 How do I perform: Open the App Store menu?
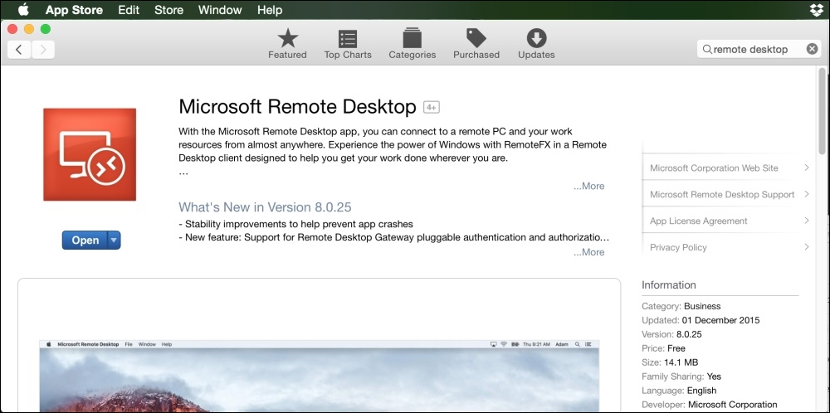(x=74, y=10)
